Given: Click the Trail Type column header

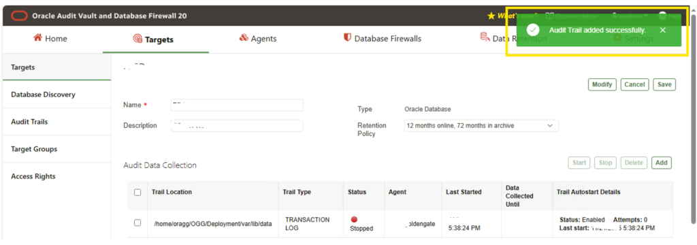Looking at the screenshot, I should pyautogui.click(x=297, y=192).
